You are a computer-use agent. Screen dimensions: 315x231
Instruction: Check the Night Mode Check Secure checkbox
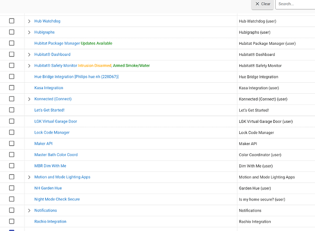12,199
